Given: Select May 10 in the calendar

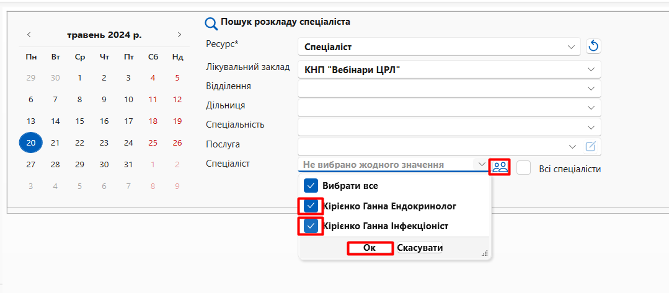Looking at the screenshot, I should click(128, 99).
